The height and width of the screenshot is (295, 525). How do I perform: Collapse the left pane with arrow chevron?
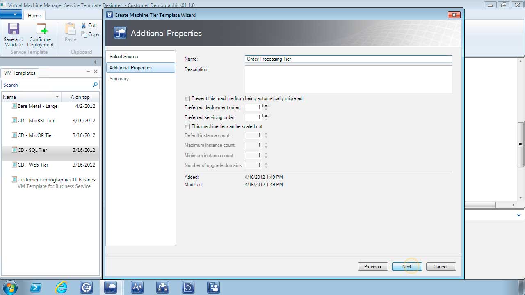click(95, 62)
